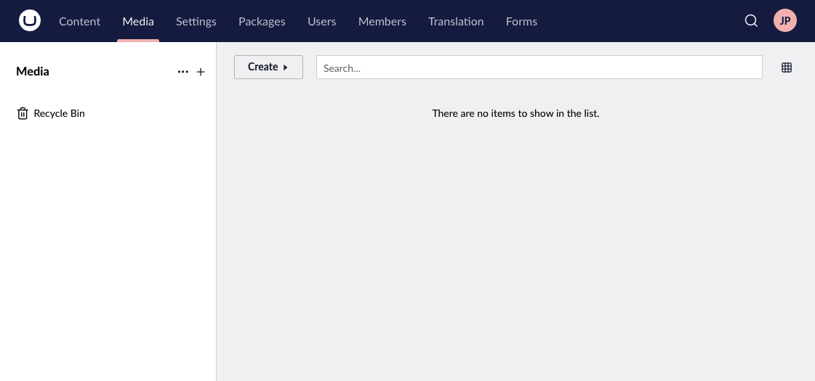The height and width of the screenshot is (381, 815).
Task: Click the Media heading in sidebar
Action: 33,71
